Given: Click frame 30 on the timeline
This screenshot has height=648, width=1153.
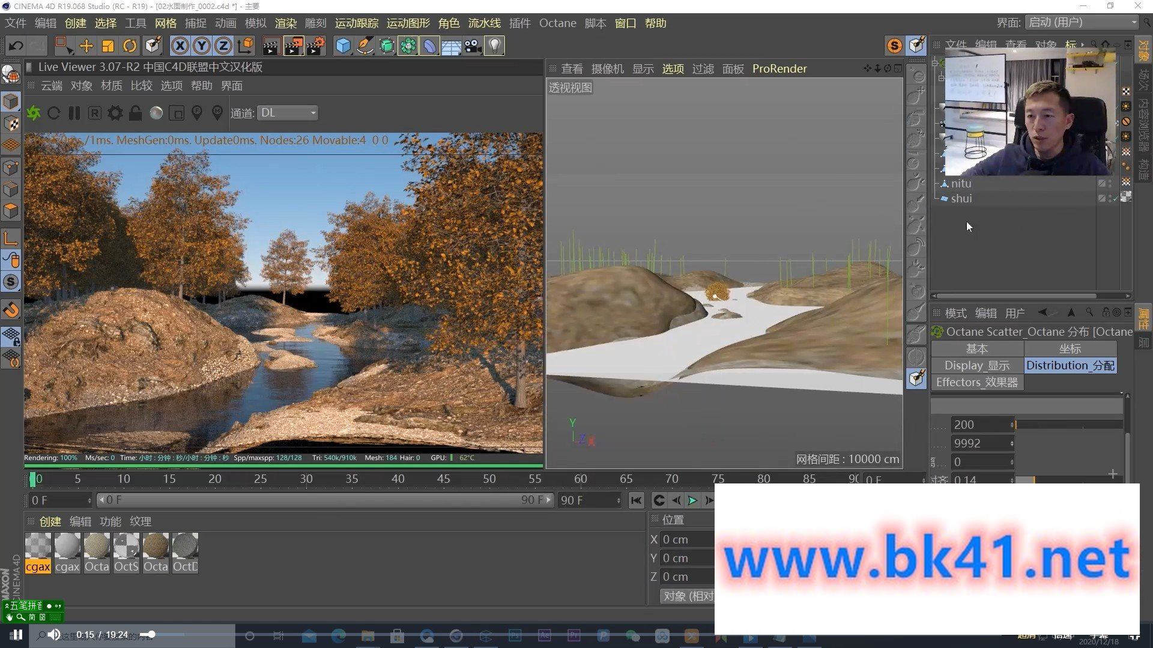Looking at the screenshot, I should (x=306, y=479).
